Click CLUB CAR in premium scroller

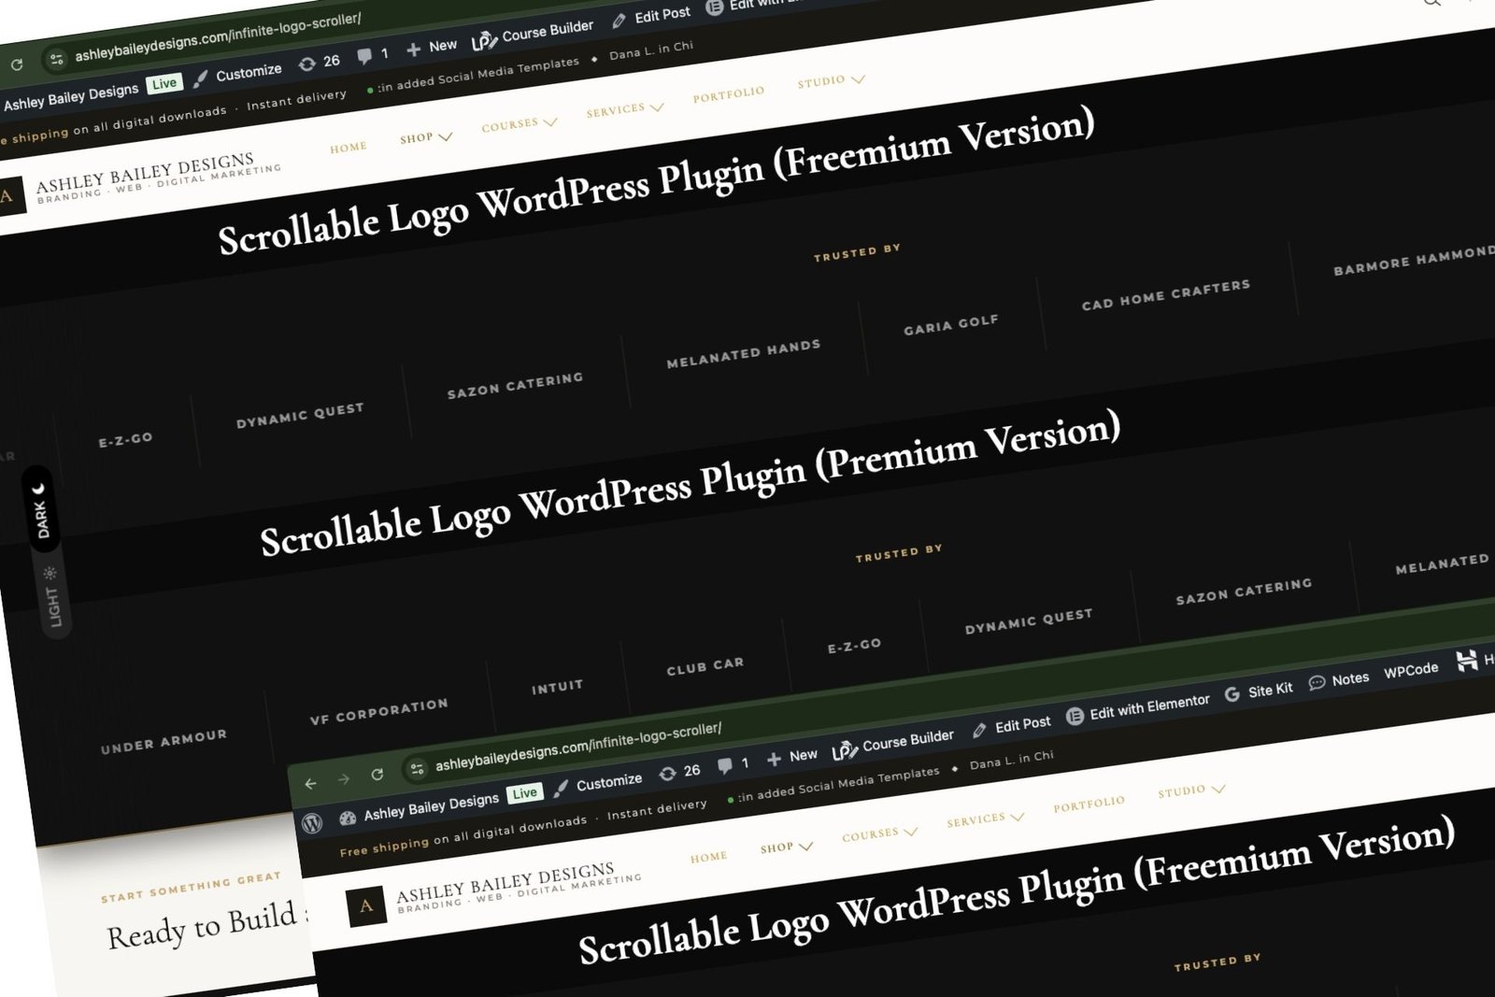click(705, 666)
